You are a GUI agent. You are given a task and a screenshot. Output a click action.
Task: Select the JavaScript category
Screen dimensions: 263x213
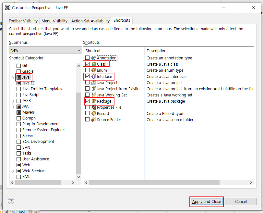click(31, 95)
